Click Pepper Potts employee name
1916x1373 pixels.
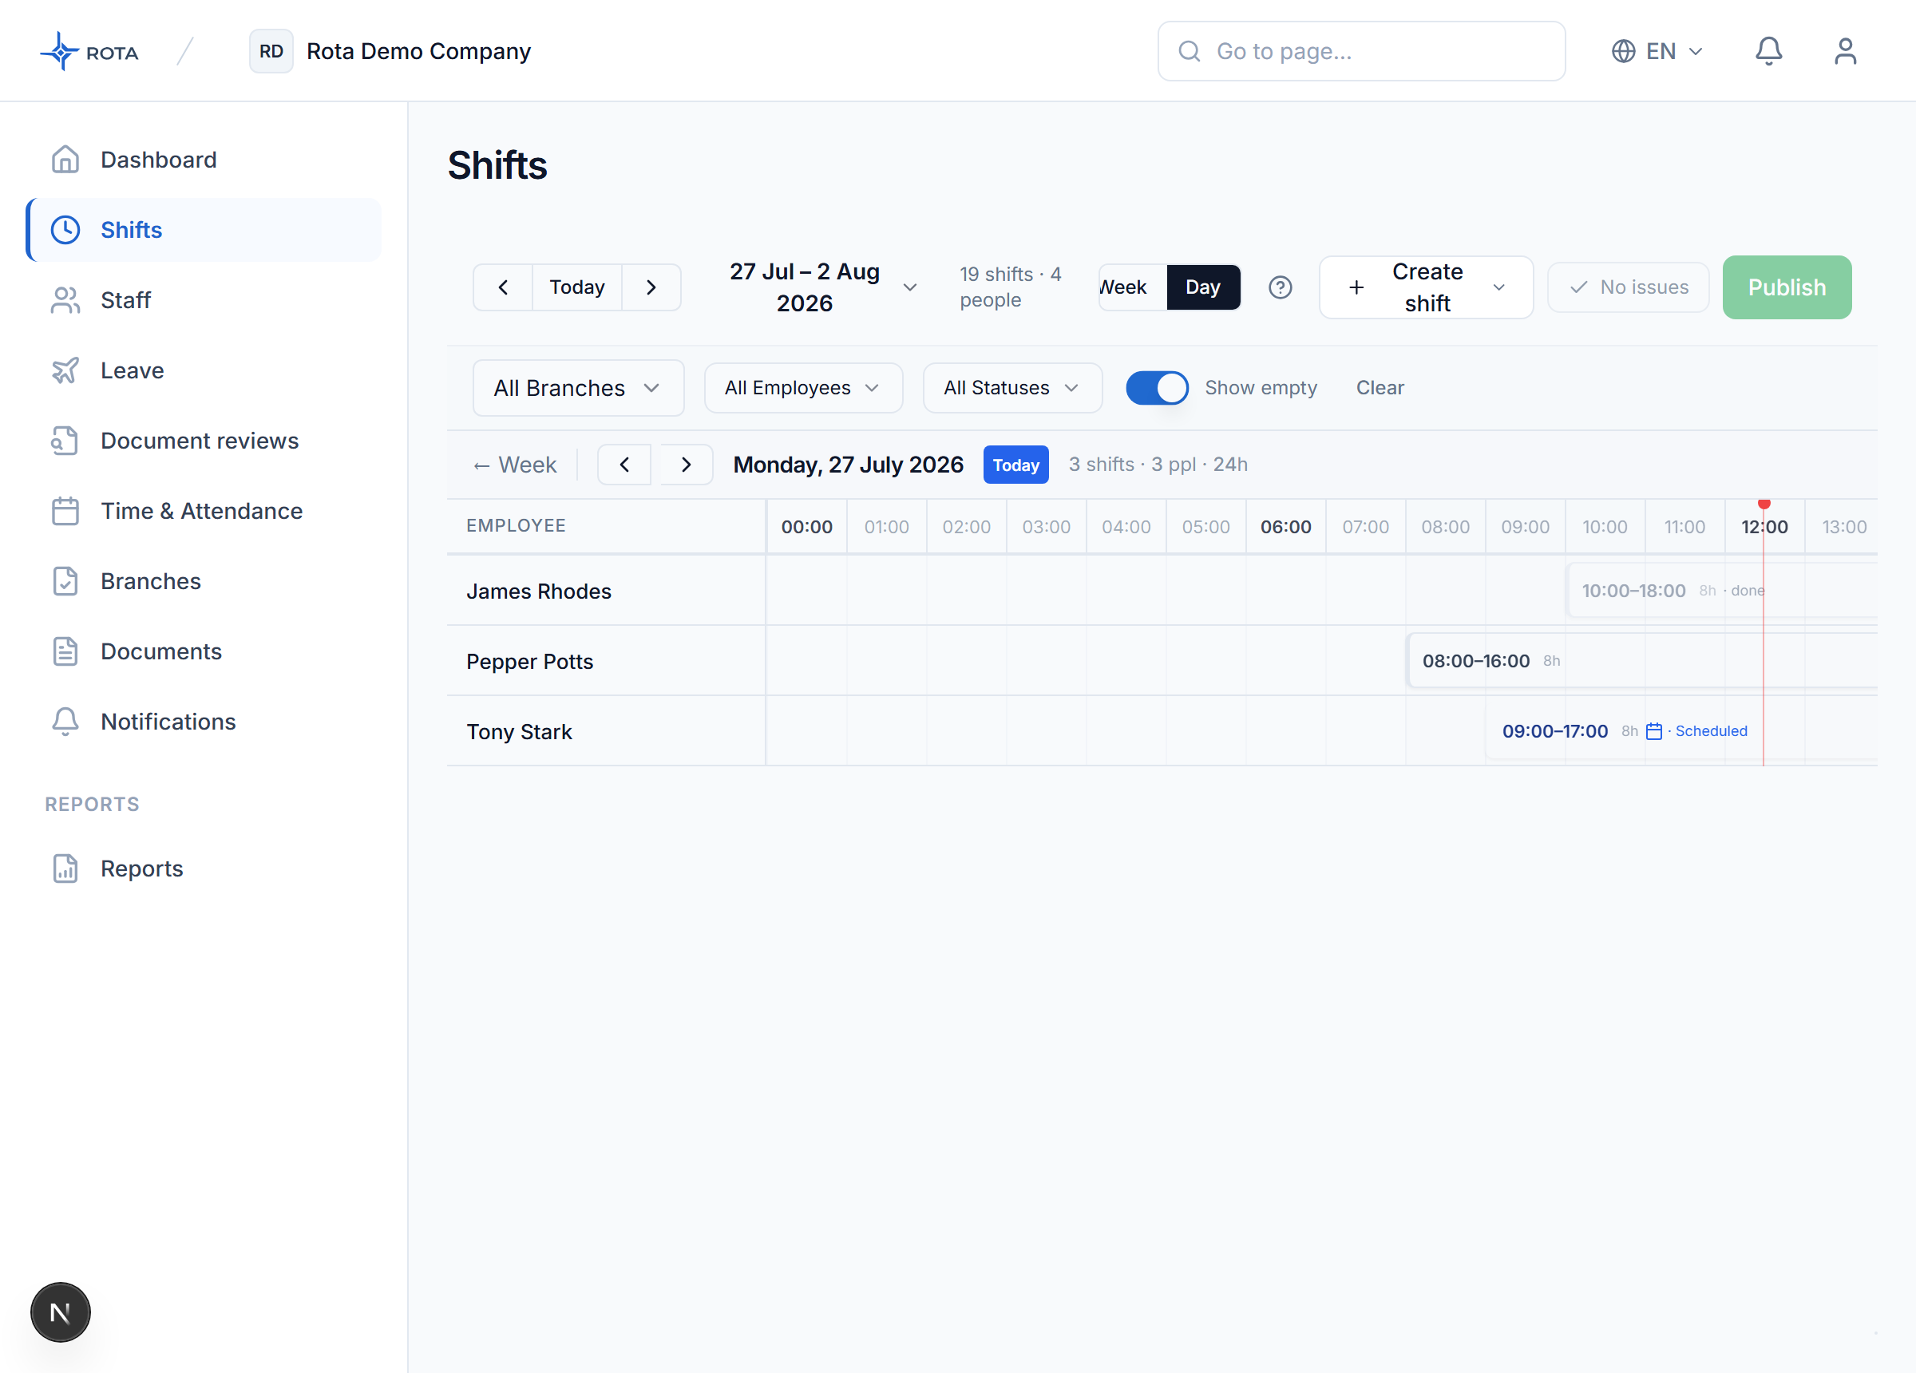coord(529,662)
